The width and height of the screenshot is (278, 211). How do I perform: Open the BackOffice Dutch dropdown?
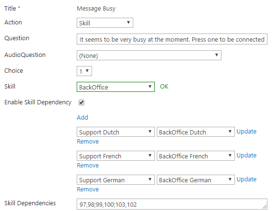pyautogui.click(x=196, y=132)
